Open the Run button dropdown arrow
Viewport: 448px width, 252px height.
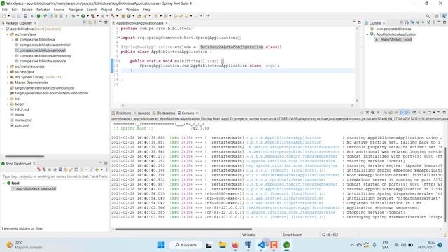pos(87,16)
